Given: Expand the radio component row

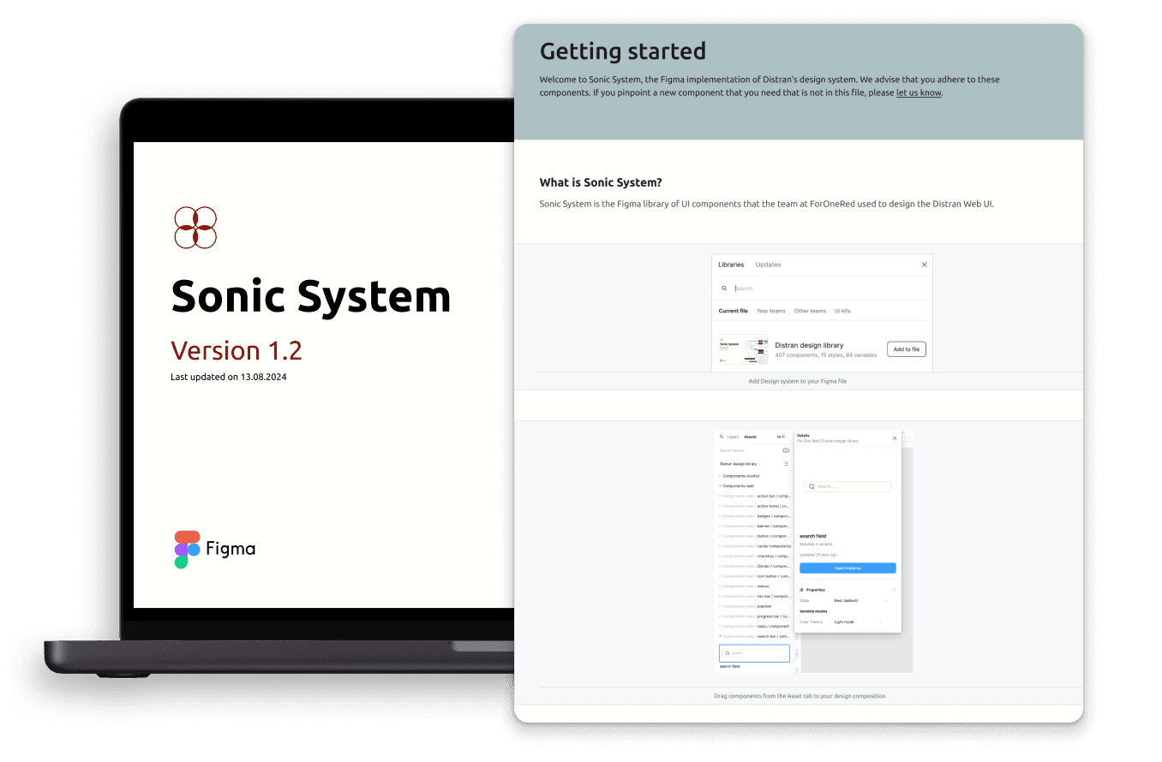Looking at the screenshot, I should [754, 626].
